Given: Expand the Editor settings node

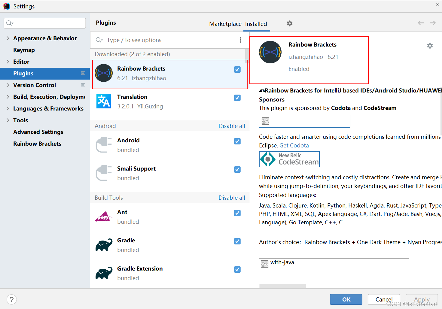Looking at the screenshot, I should coord(8,62).
